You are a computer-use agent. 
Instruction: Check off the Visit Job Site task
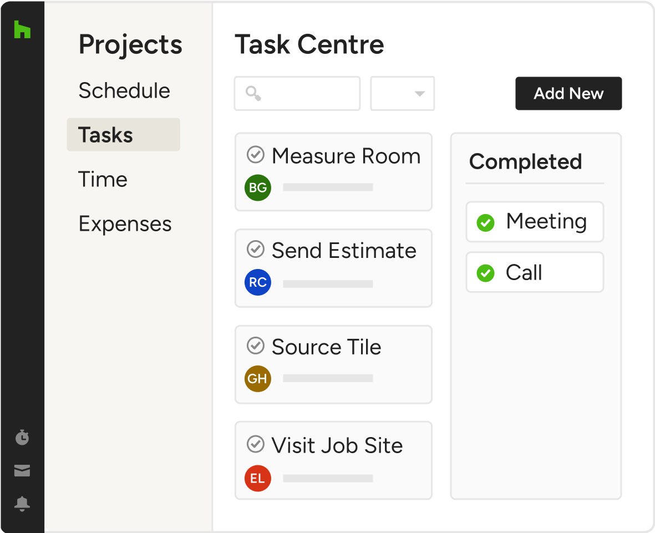(256, 444)
